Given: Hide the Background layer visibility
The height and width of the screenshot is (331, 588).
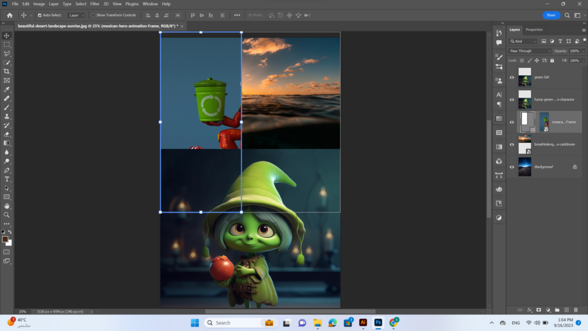Looking at the screenshot, I should coord(512,167).
